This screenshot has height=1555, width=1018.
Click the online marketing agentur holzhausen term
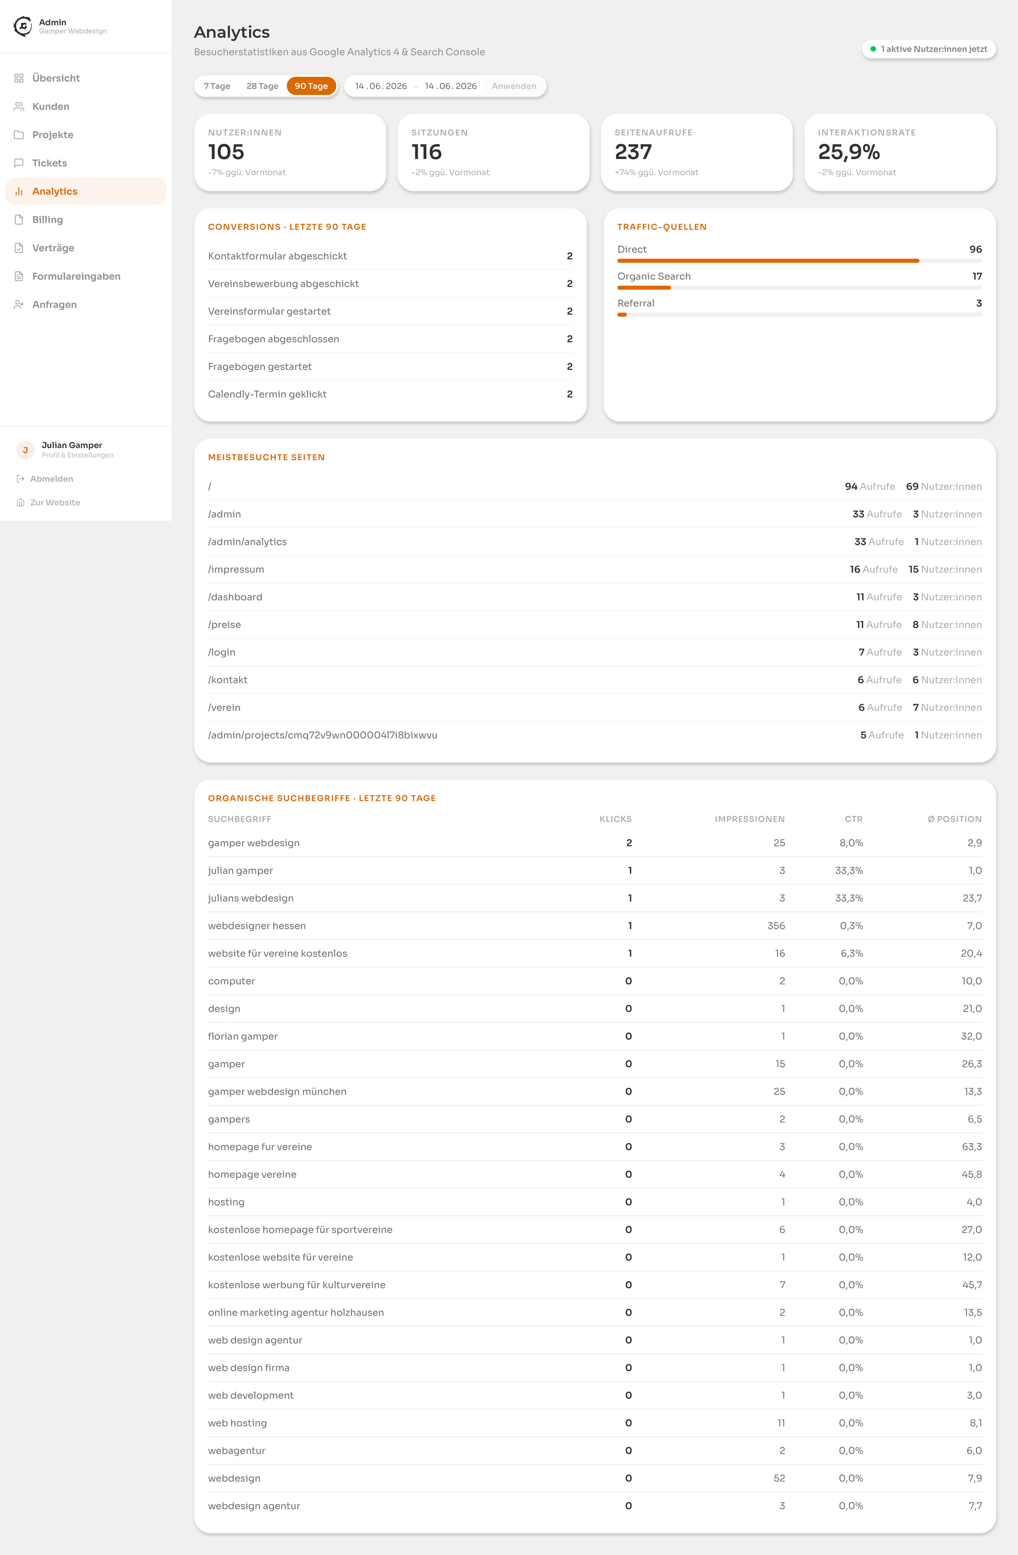point(296,1312)
